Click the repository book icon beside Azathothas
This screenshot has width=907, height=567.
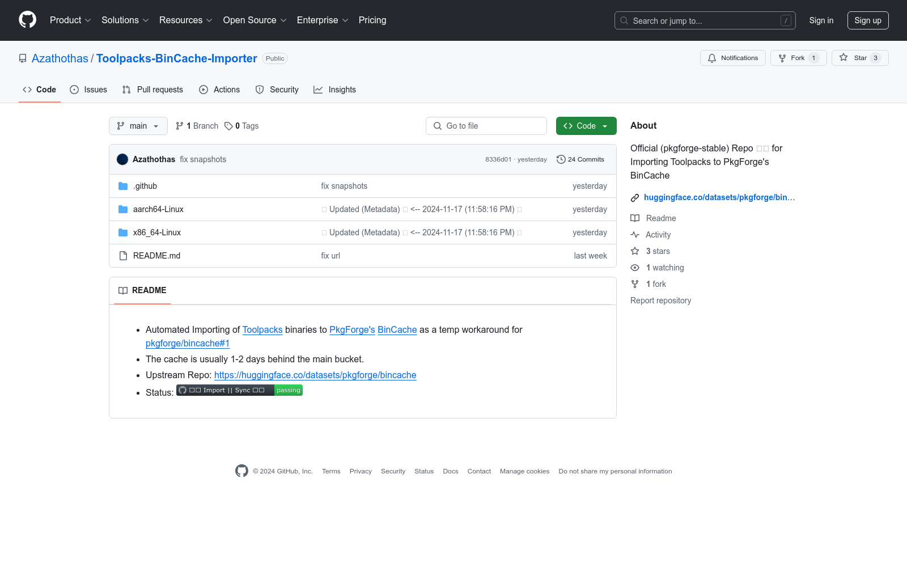pyautogui.click(x=23, y=58)
